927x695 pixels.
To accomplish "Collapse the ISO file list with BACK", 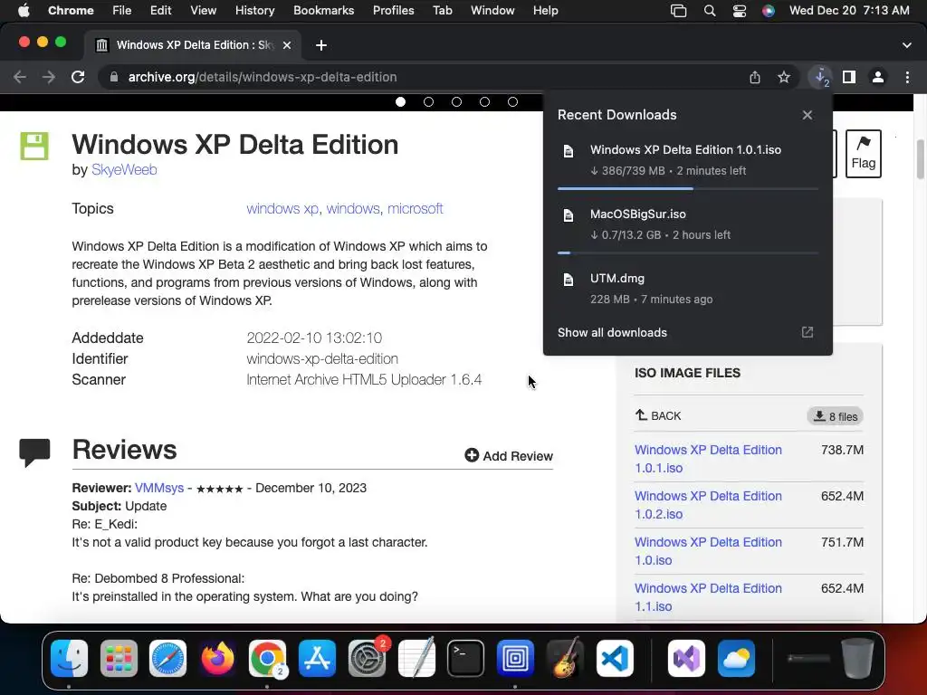I will pyautogui.click(x=658, y=415).
